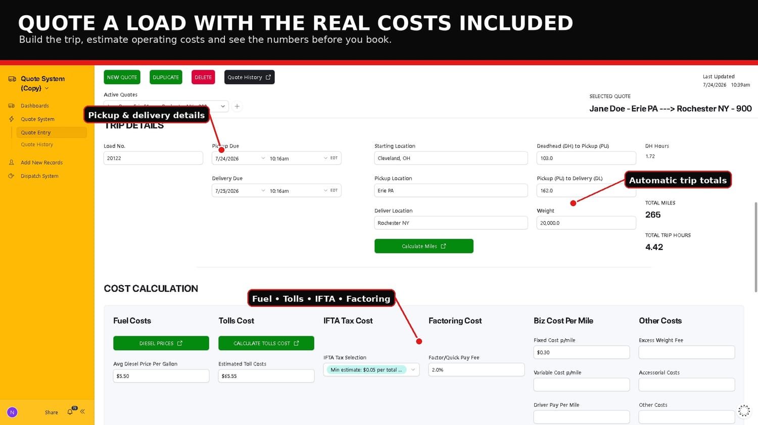Click the plus icon beside Active Quotes
The width and height of the screenshot is (758, 425).
click(x=237, y=107)
